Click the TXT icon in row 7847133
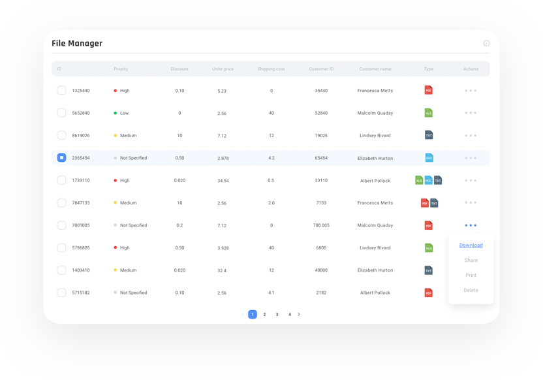This screenshot has height=380, width=543. tap(434, 203)
